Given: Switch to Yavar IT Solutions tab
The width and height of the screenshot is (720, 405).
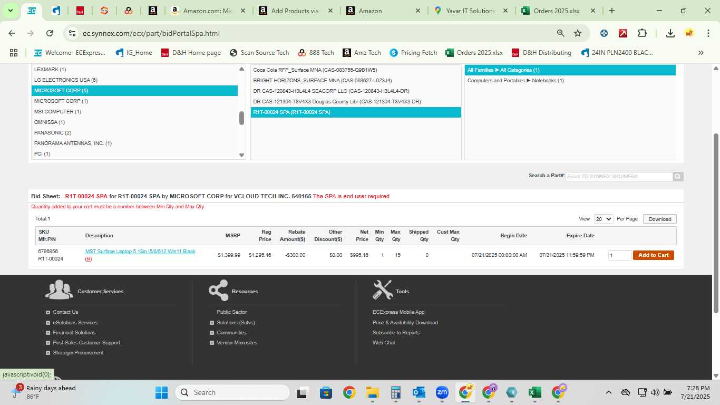Looking at the screenshot, I should click(x=471, y=11).
